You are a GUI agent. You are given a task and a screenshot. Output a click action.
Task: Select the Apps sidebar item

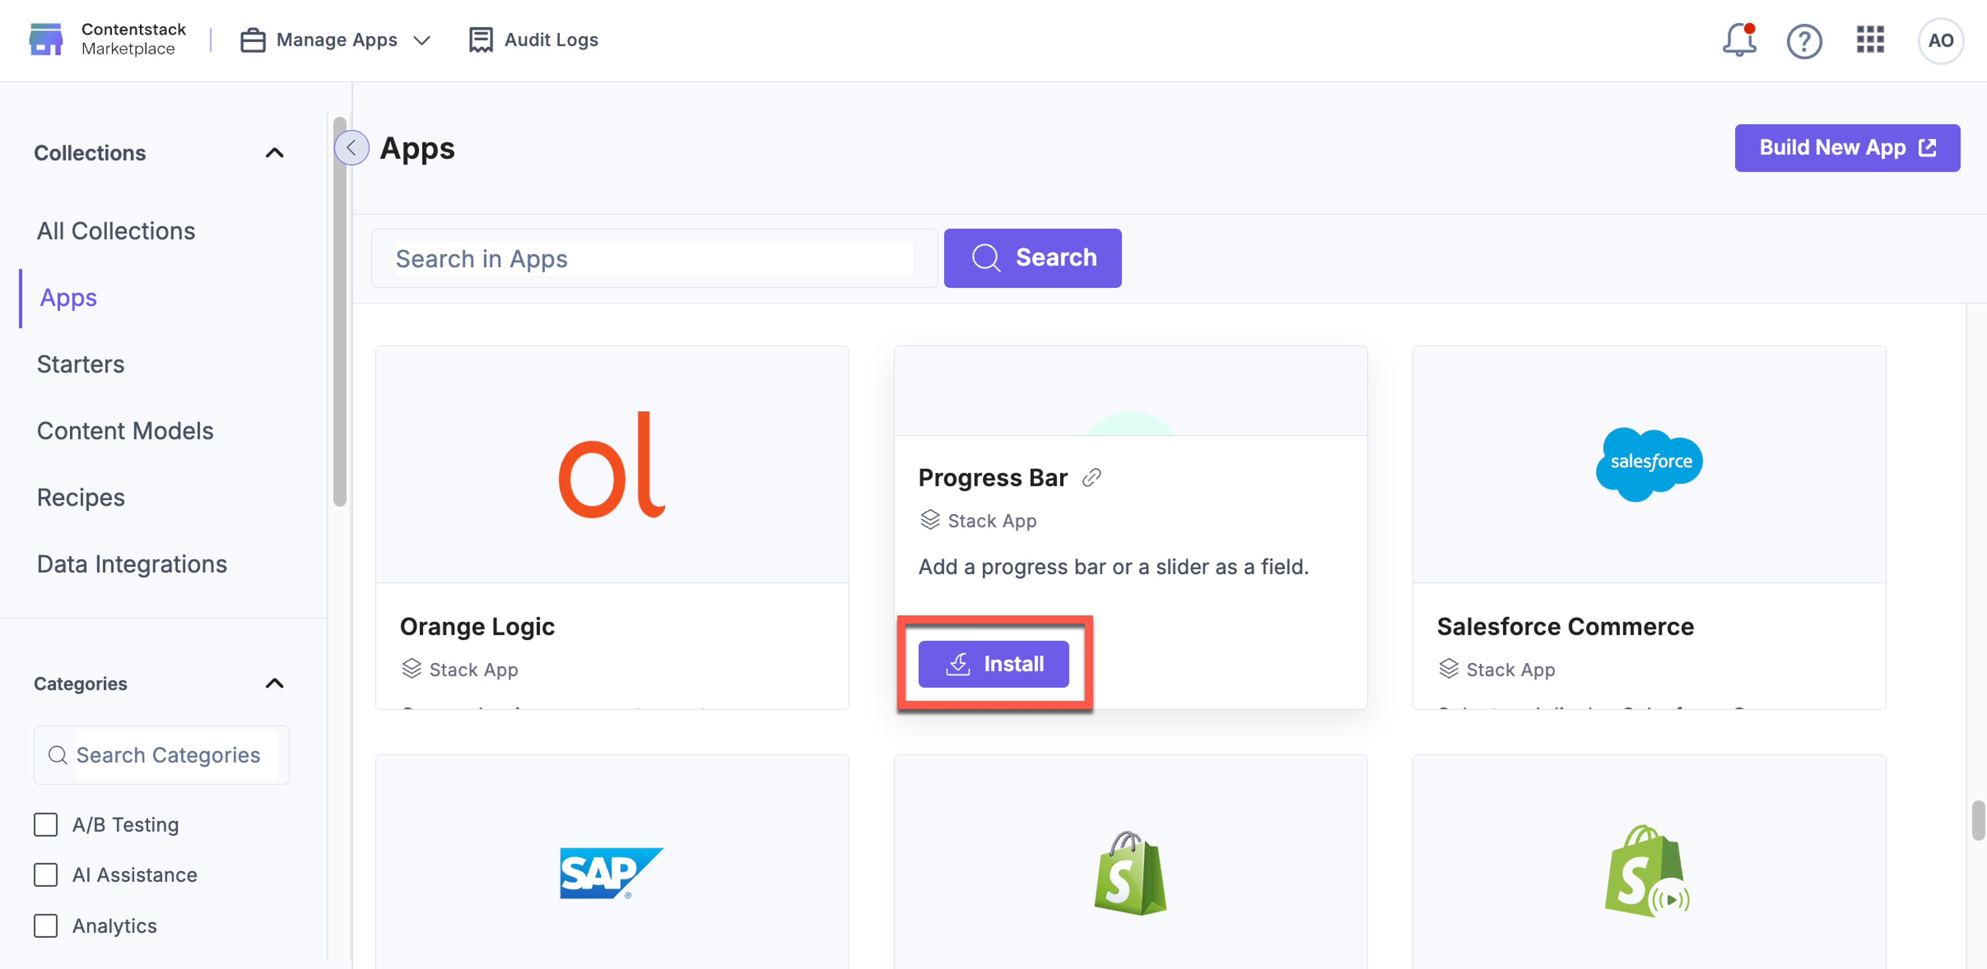(68, 298)
